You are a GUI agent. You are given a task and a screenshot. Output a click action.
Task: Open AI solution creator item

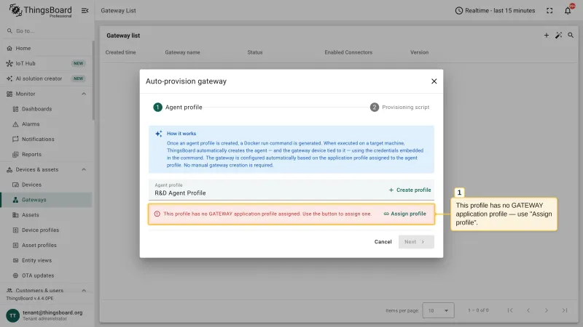click(47, 78)
